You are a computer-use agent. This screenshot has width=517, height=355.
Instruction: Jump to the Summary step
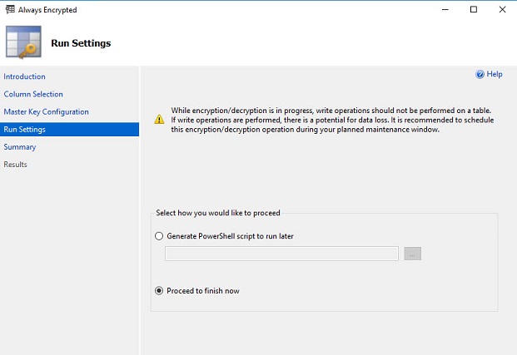[x=20, y=146]
